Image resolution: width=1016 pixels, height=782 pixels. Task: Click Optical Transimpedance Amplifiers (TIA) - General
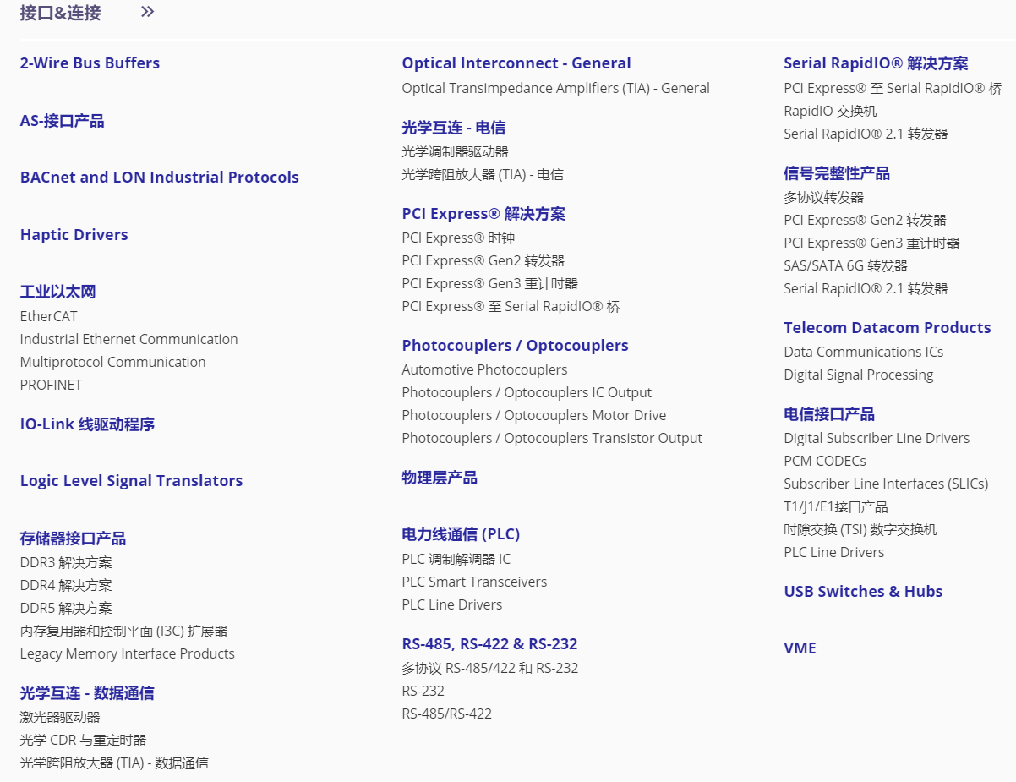556,89
